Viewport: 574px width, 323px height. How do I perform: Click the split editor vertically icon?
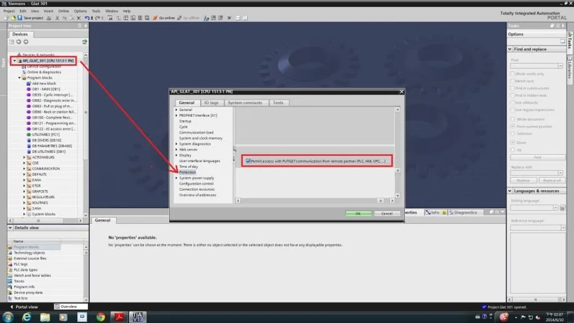click(245, 17)
